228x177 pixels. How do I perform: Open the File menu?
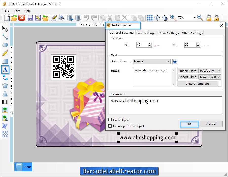click(x=7, y=11)
